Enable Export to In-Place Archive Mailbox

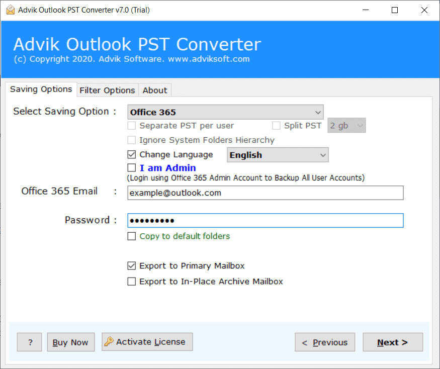tap(131, 281)
